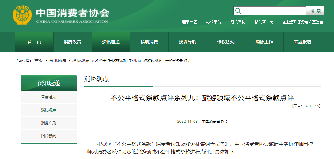This screenshot has width=334, height=159.
Task: Open the 精明消费 navigation tab
Action: (149, 42)
